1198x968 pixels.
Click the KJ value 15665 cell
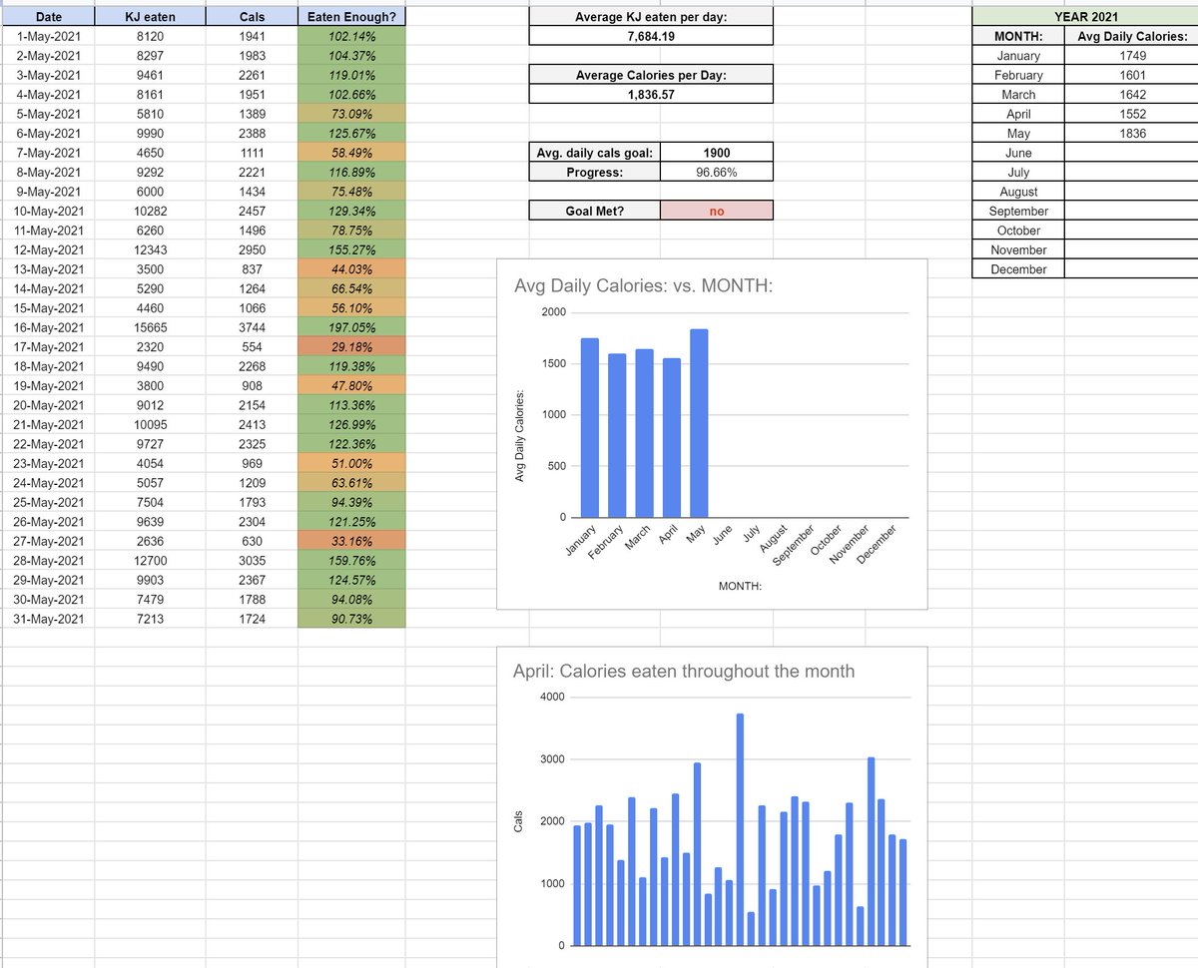(150, 327)
